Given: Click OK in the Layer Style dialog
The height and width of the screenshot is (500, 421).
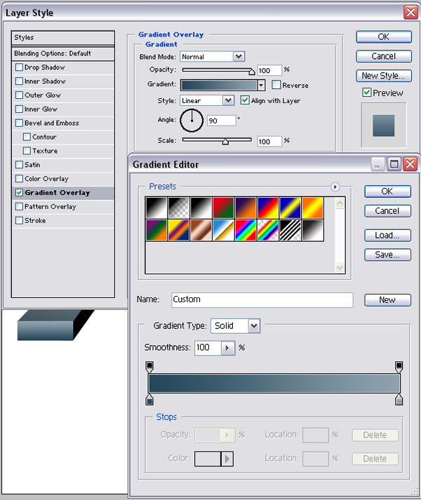Looking at the screenshot, I should (384, 37).
